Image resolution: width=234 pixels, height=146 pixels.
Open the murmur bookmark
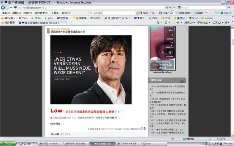(207, 18)
